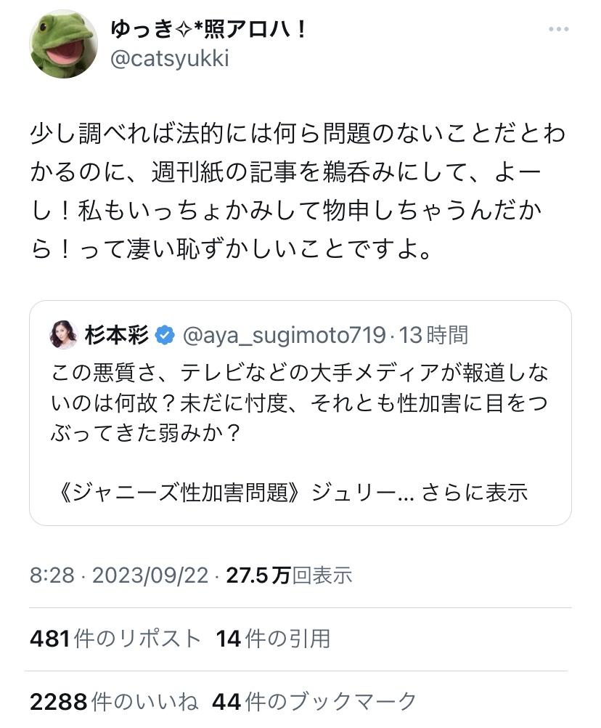Open the 14件の引用 quotes list
The width and height of the screenshot is (601, 728).
(273, 639)
